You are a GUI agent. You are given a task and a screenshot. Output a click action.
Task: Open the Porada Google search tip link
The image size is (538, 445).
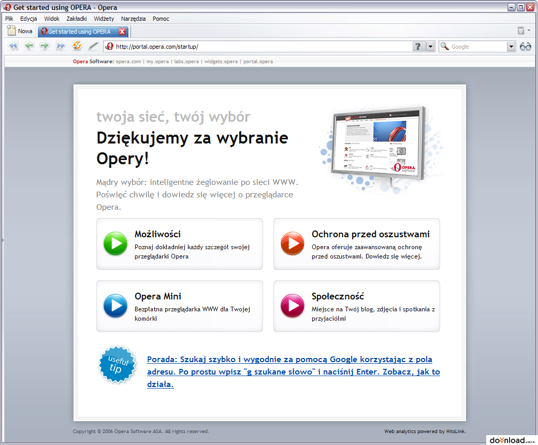(294, 372)
